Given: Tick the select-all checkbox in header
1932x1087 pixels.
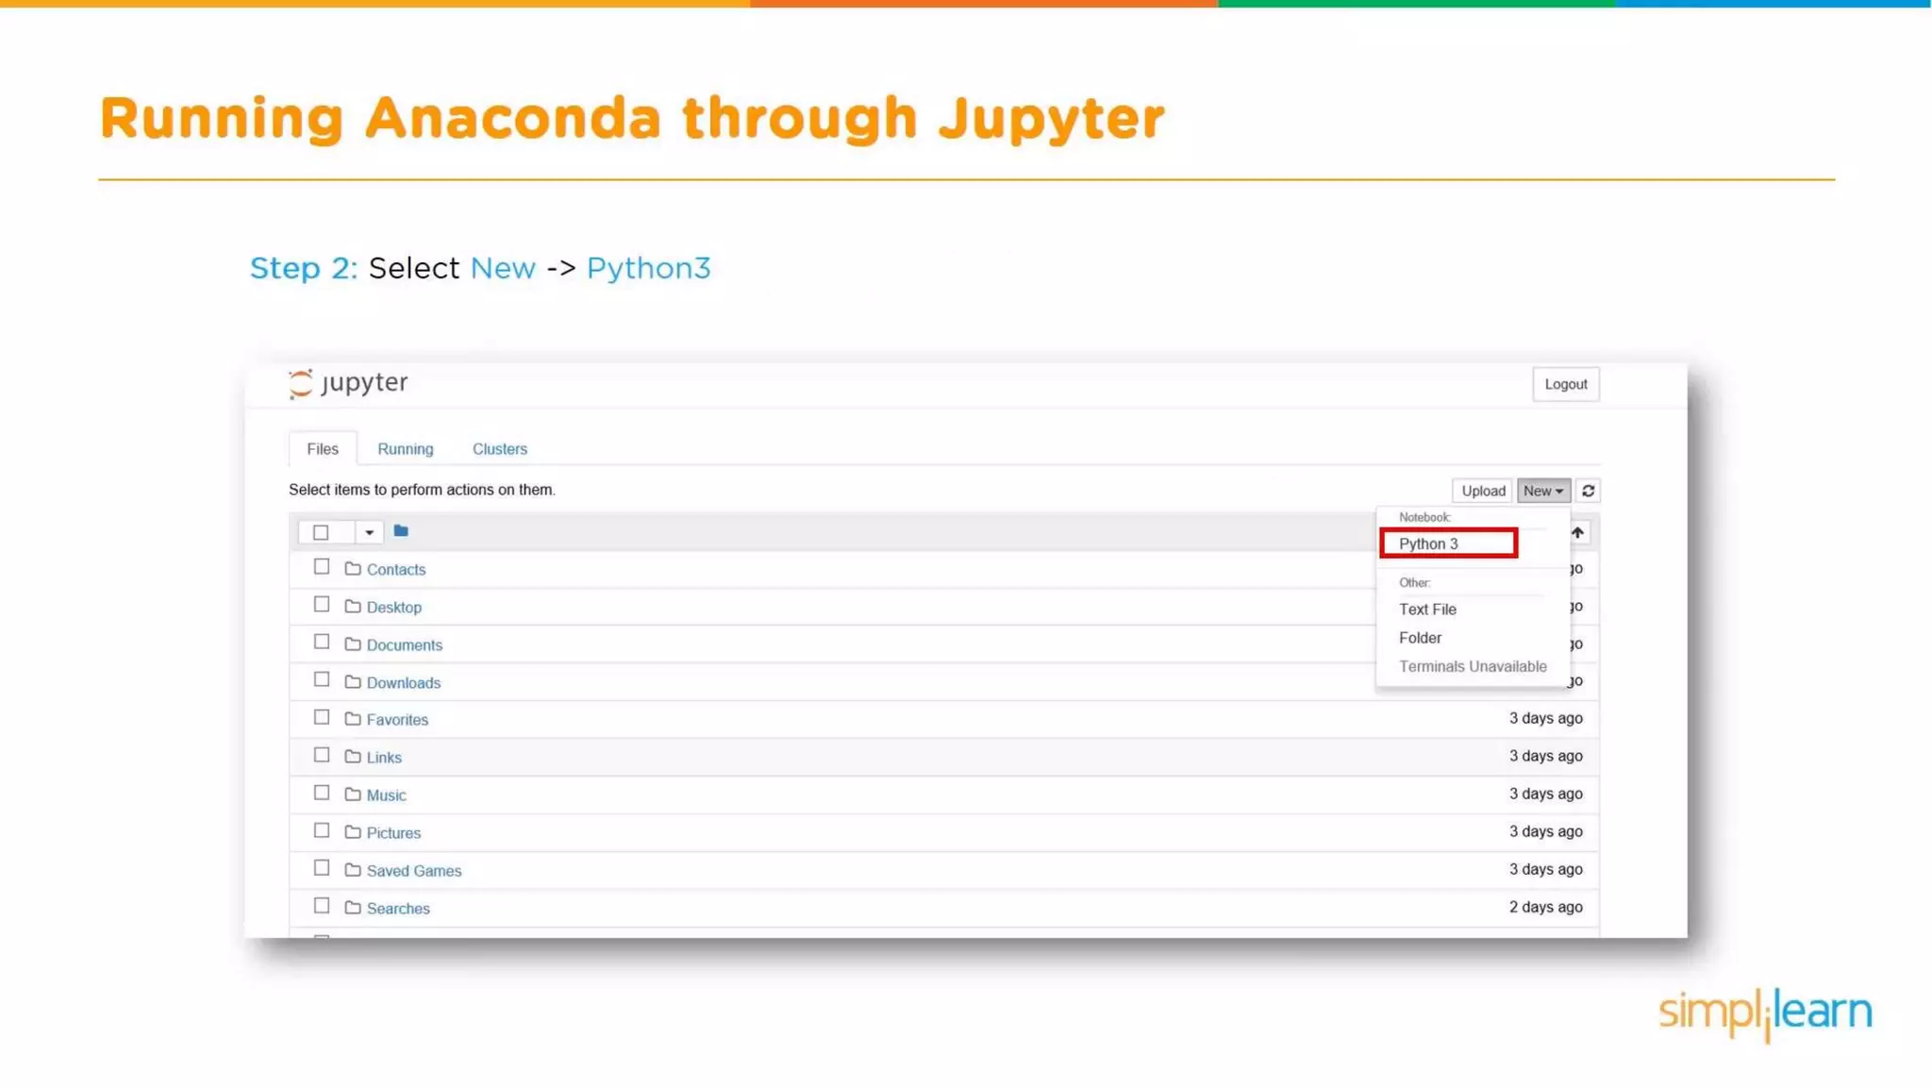Looking at the screenshot, I should point(321,533).
